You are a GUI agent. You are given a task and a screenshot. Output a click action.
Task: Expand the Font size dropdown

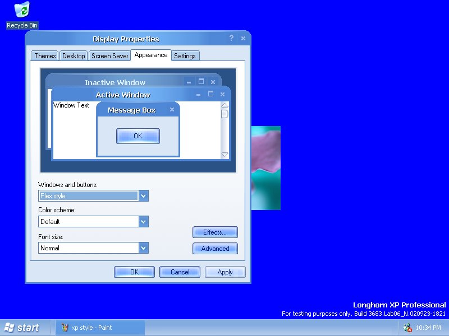[144, 248]
